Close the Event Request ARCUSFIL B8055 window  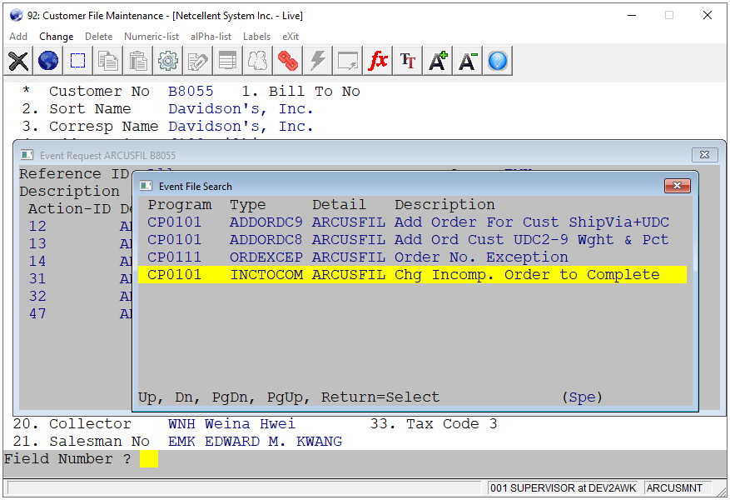(x=704, y=155)
